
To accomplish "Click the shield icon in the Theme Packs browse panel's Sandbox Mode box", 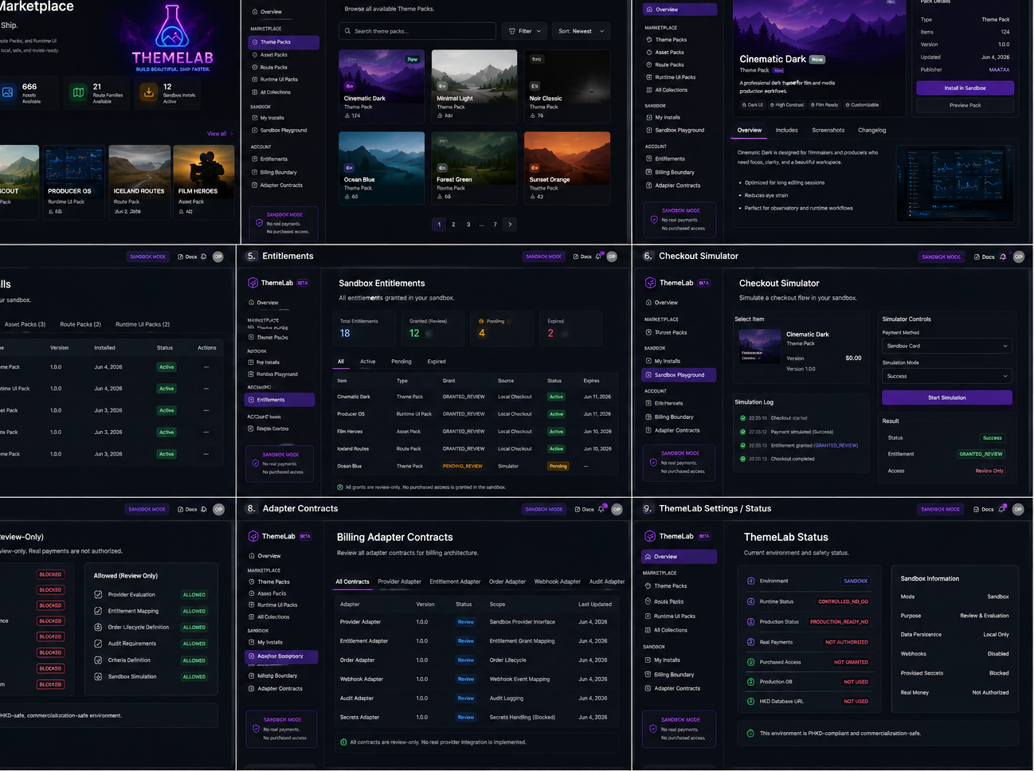I will click(259, 223).
